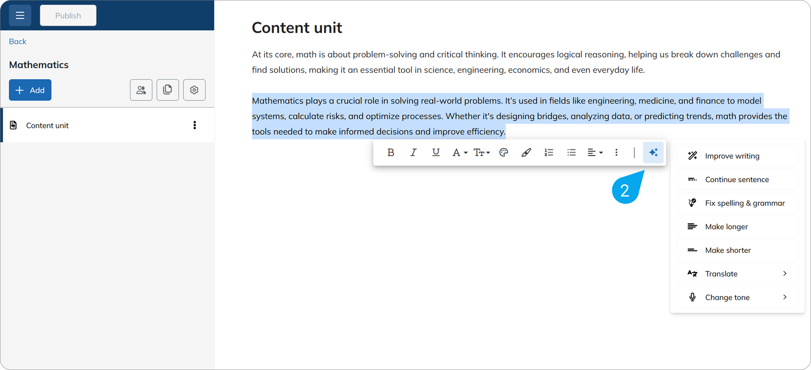
Task: Open more toolbar options (vertical dots)
Action: [x=616, y=152]
